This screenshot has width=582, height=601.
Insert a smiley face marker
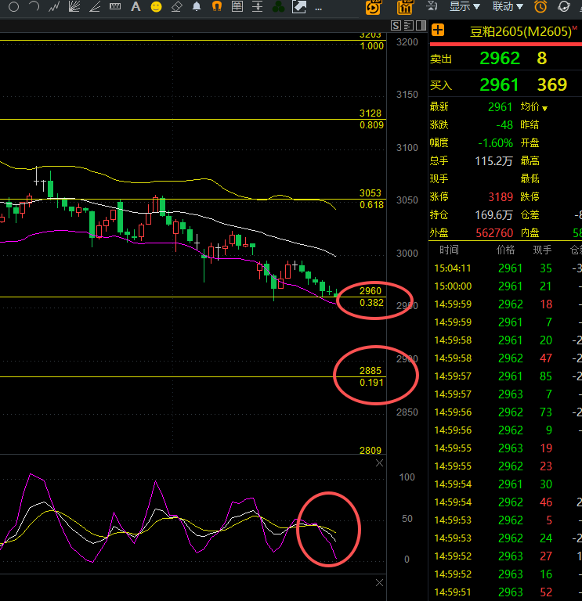click(x=156, y=7)
